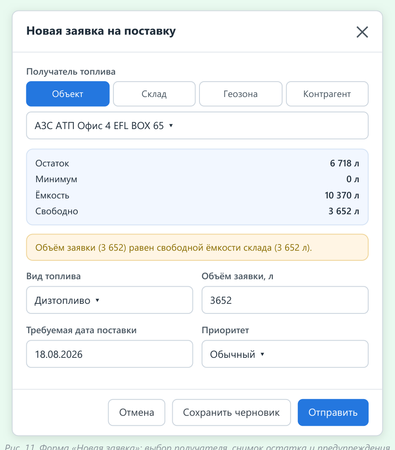Click the dialog title Новая заявка на поставку
The image size is (395, 450).
point(101,31)
